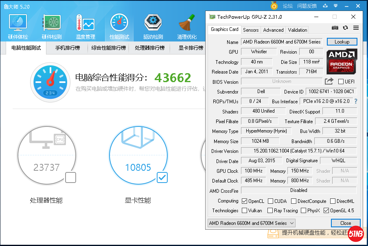Toggle the Vulkan checkbox

245,211
